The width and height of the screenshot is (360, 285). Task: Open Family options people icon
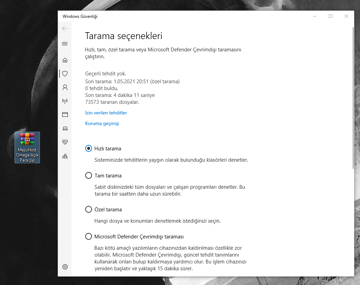(x=65, y=157)
